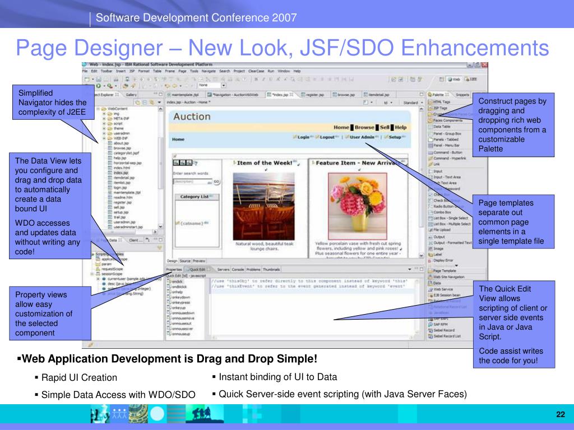Open the Standard dropdown in the editor toolbar
Viewport: 574px width, 430px height.
click(413, 103)
